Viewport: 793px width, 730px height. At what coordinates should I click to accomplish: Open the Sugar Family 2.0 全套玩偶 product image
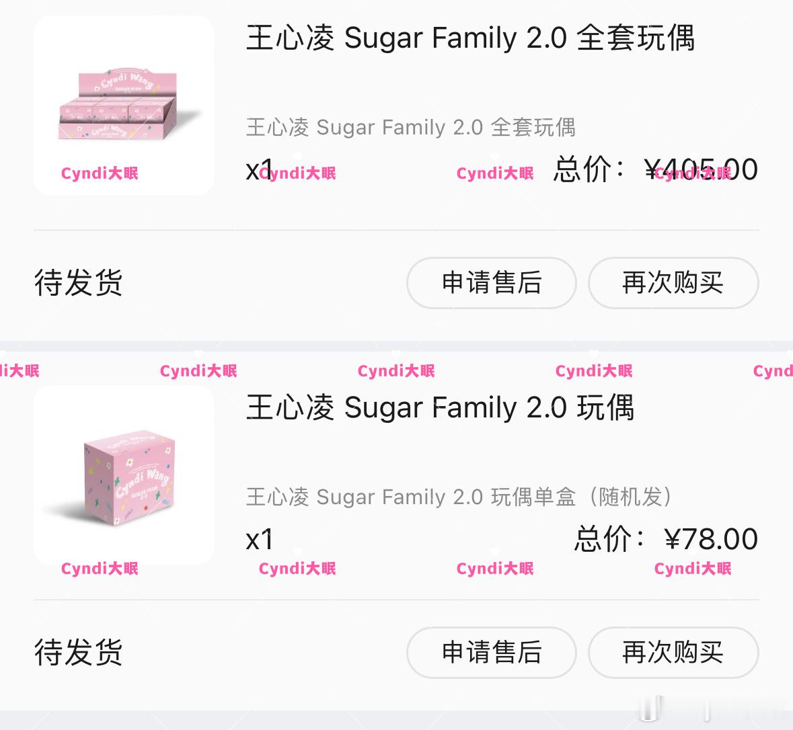(x=124, y=104)
